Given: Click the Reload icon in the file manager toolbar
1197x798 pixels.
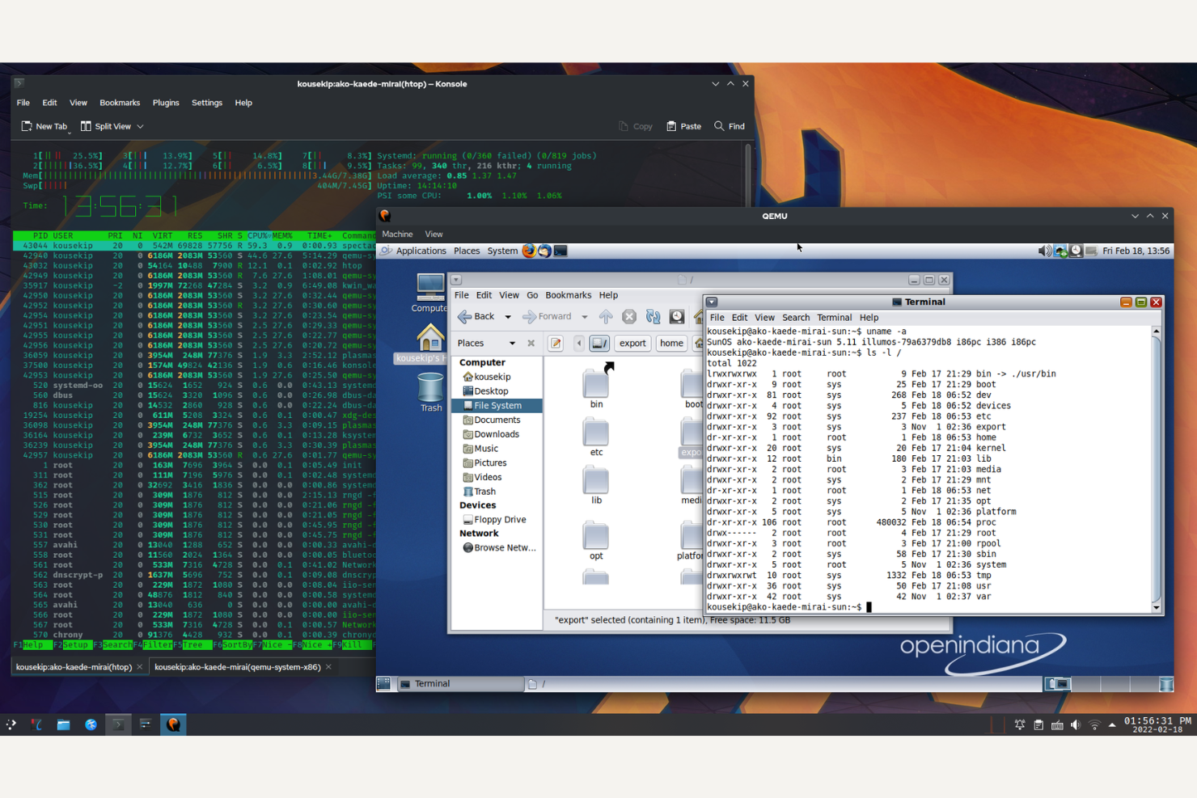Looking at the screenshot, I should point(653,316).
